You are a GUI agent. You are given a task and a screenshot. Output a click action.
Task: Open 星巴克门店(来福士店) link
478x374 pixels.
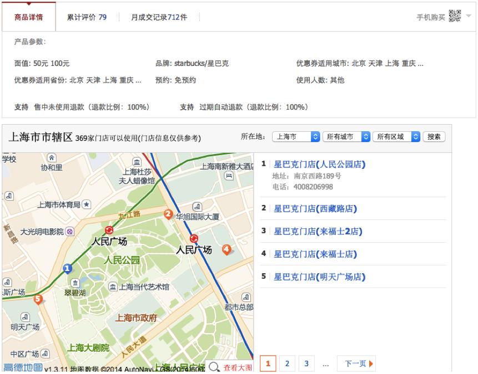pos(315,254)
